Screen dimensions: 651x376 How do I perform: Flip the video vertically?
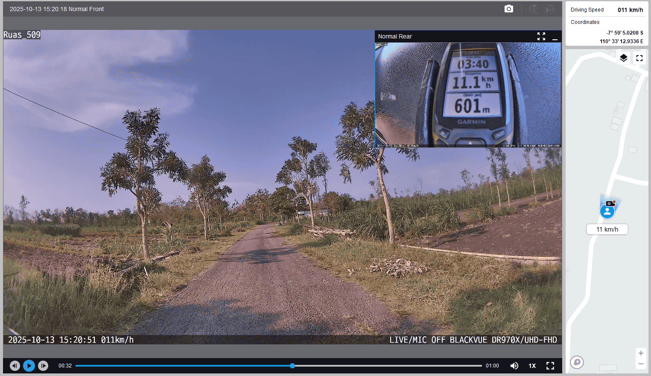(533, 9)
